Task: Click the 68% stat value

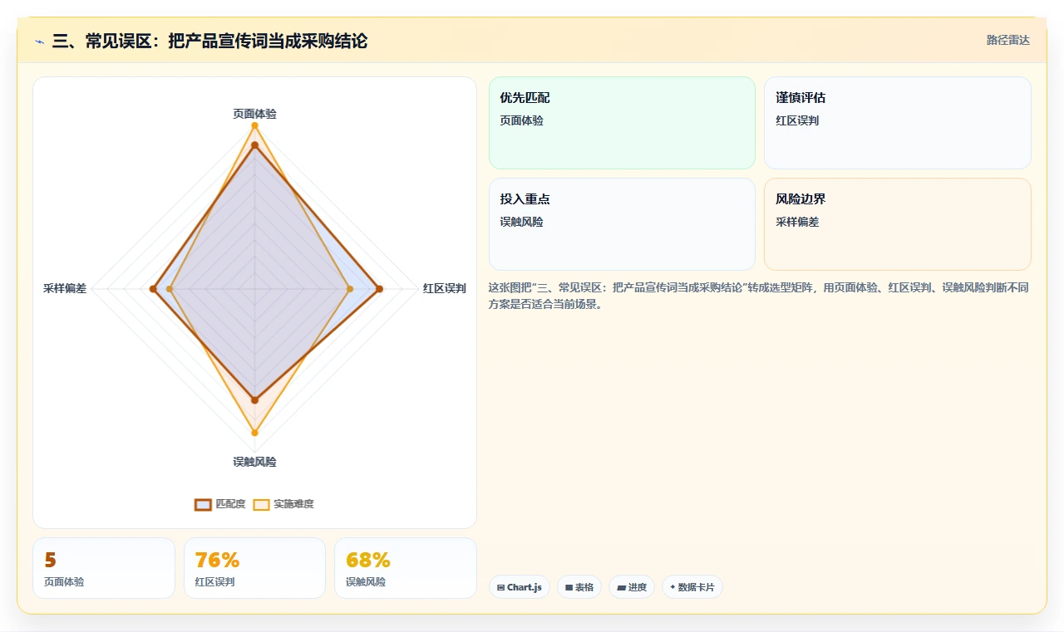Action: point(368,561)
